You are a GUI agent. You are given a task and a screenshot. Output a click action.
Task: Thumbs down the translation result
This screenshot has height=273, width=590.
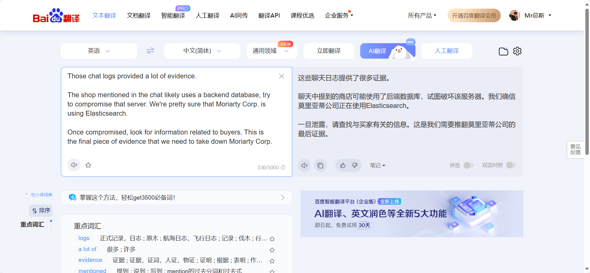(355, 166)
